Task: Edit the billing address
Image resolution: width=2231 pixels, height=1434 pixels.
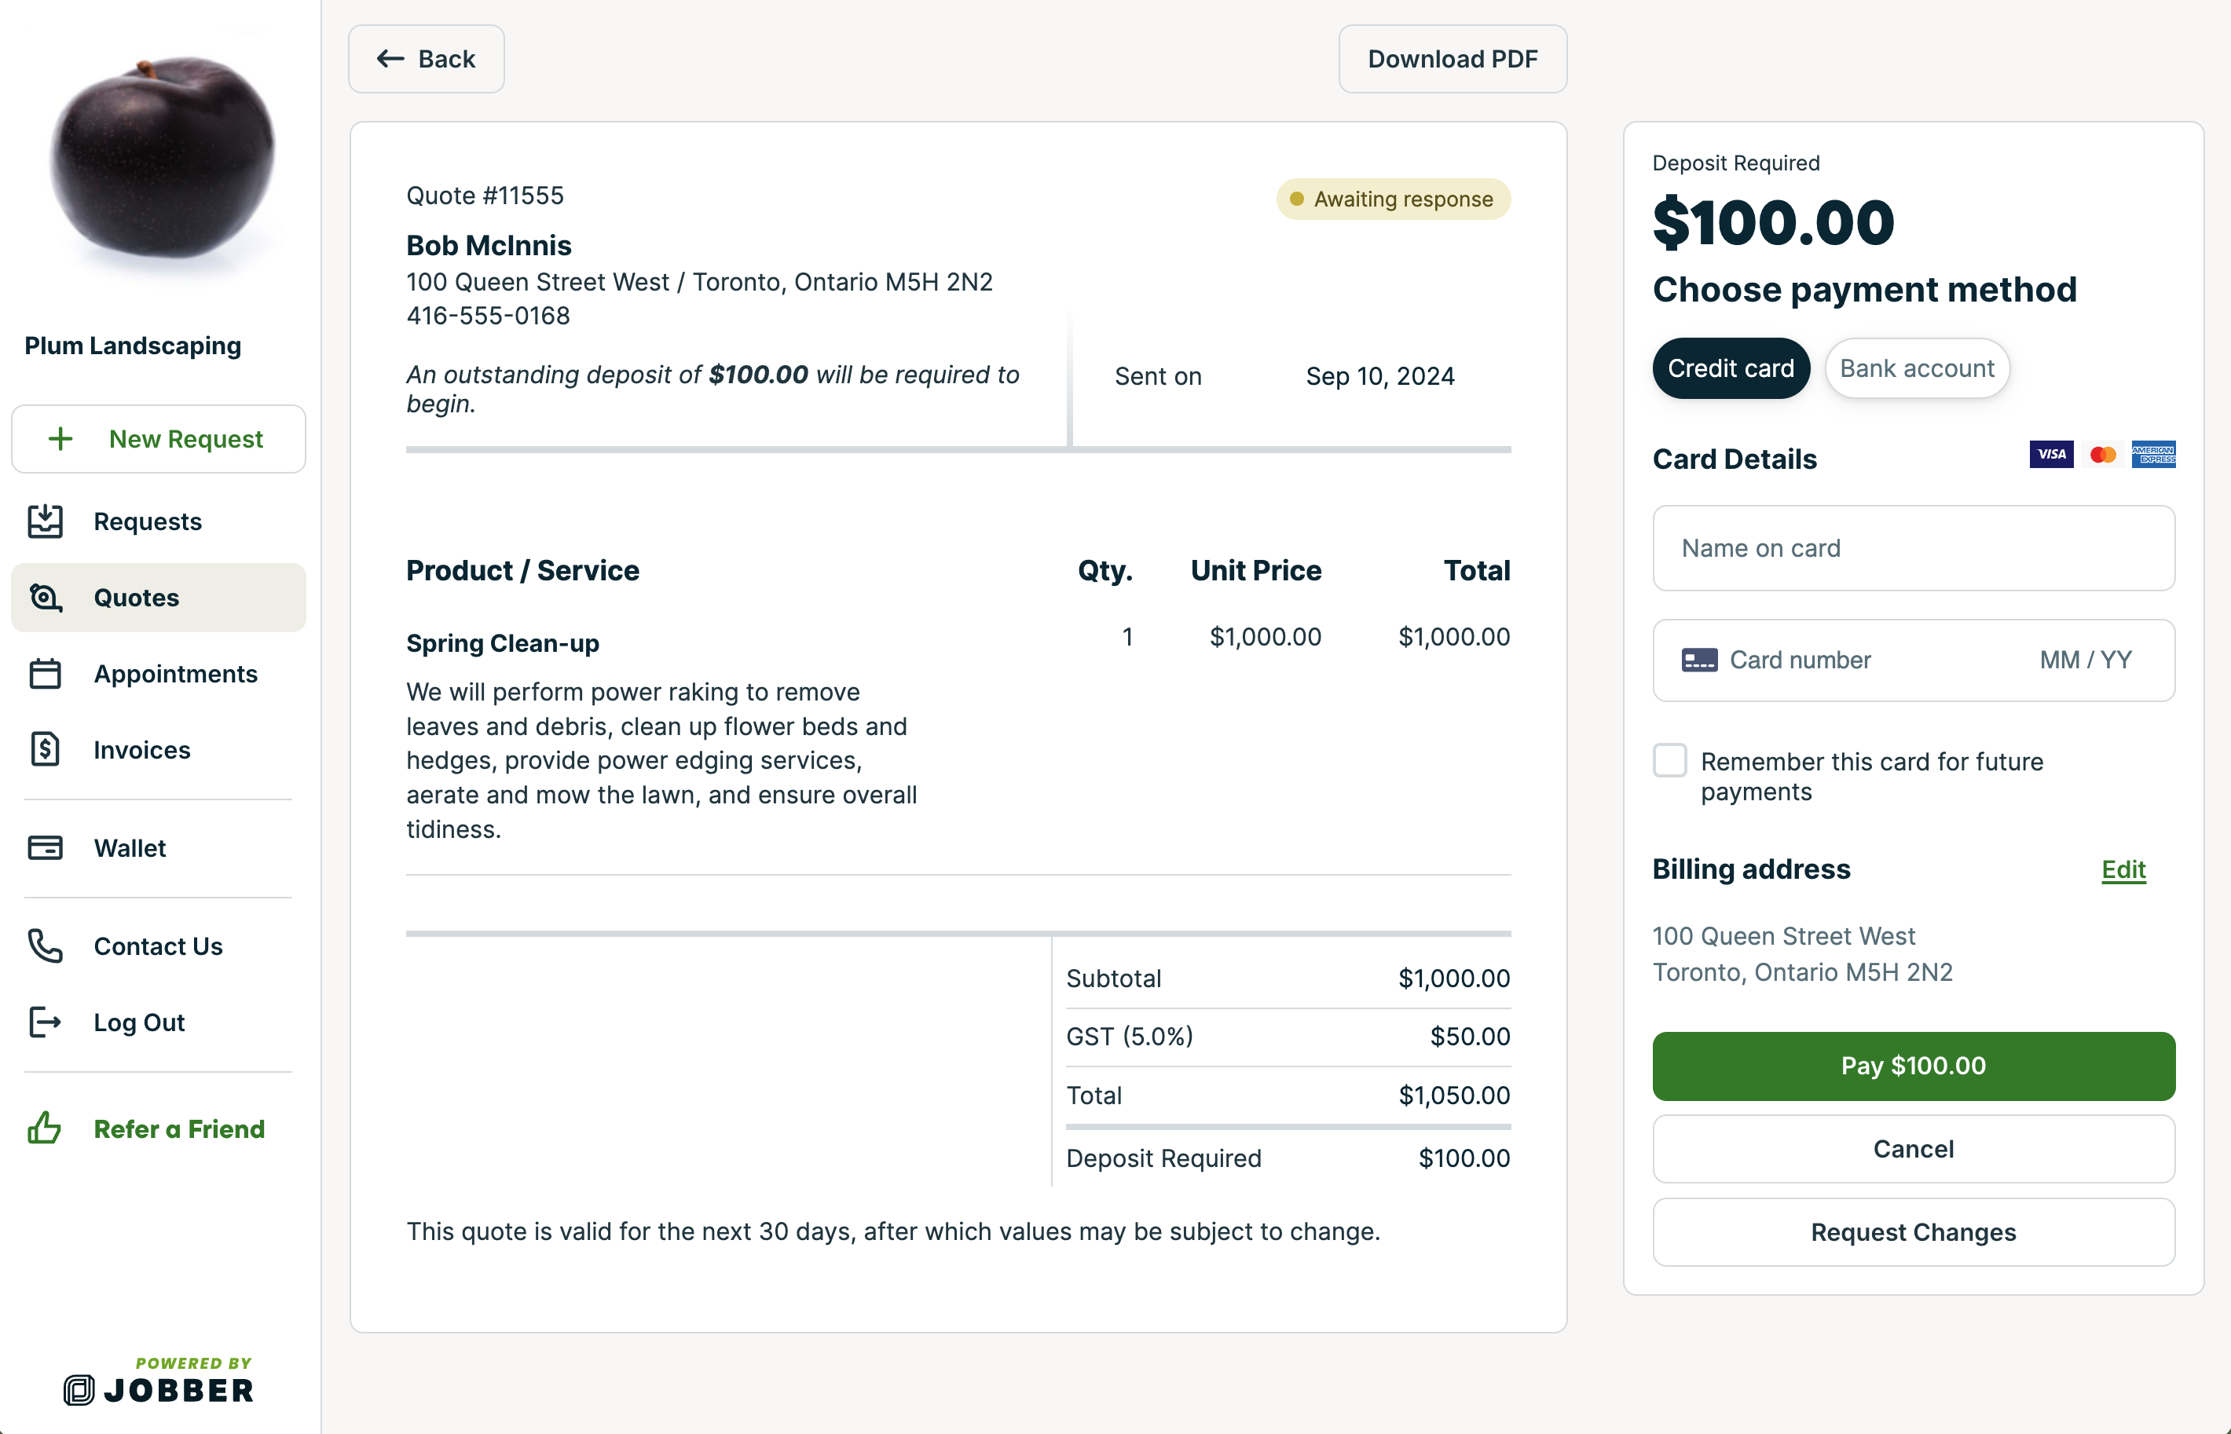Action: (2123, 869)
